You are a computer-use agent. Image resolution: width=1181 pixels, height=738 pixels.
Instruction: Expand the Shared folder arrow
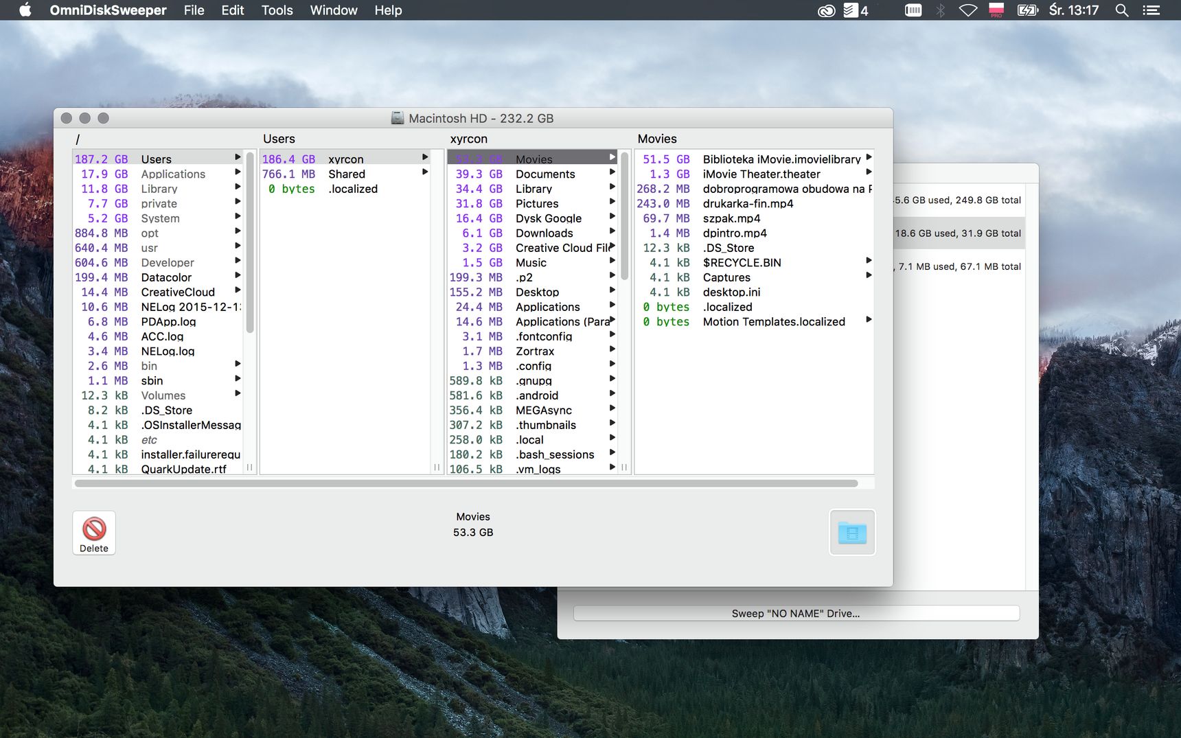[425, 172]
